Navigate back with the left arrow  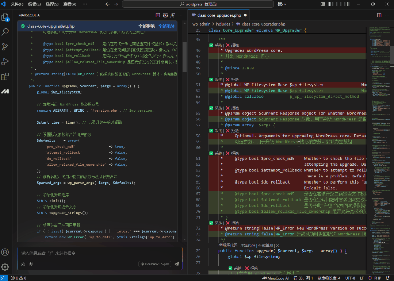coord(108,4)
